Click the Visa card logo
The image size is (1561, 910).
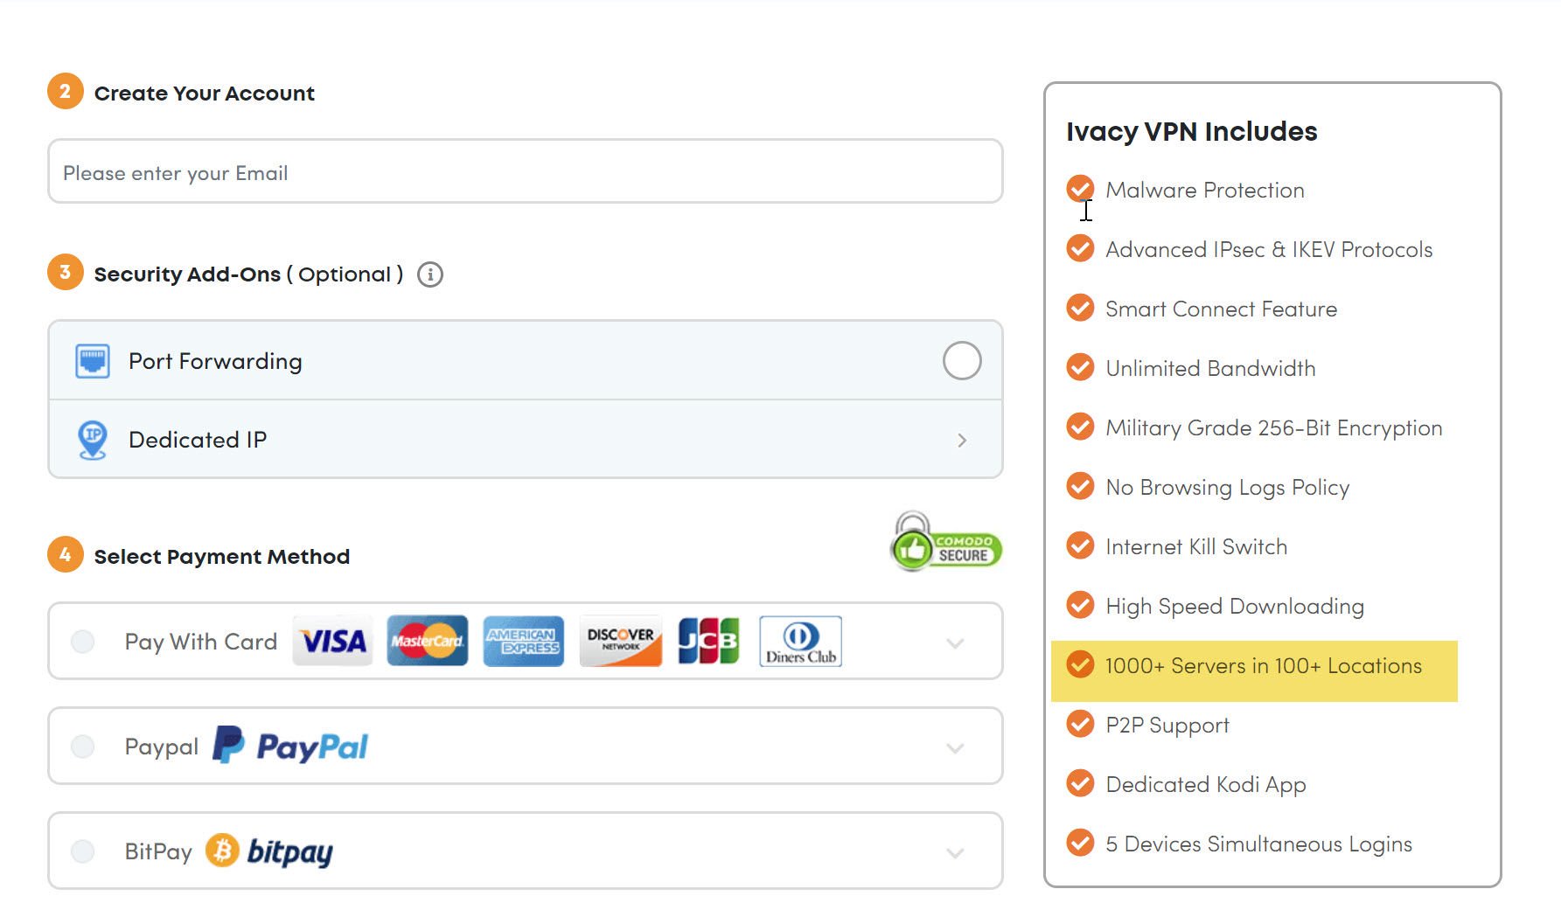pos(333,642)
